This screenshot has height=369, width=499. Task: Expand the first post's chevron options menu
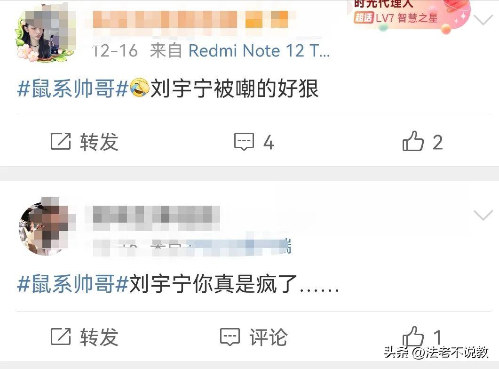click(483, 20)
